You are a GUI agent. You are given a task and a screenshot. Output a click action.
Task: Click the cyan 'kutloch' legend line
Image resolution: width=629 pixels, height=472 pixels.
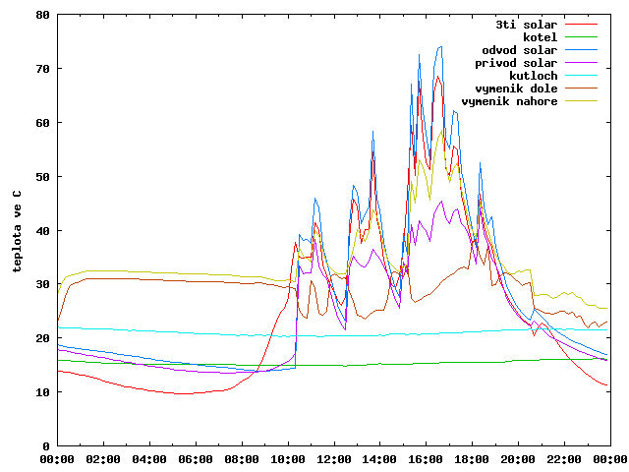[x=581, y=76]
